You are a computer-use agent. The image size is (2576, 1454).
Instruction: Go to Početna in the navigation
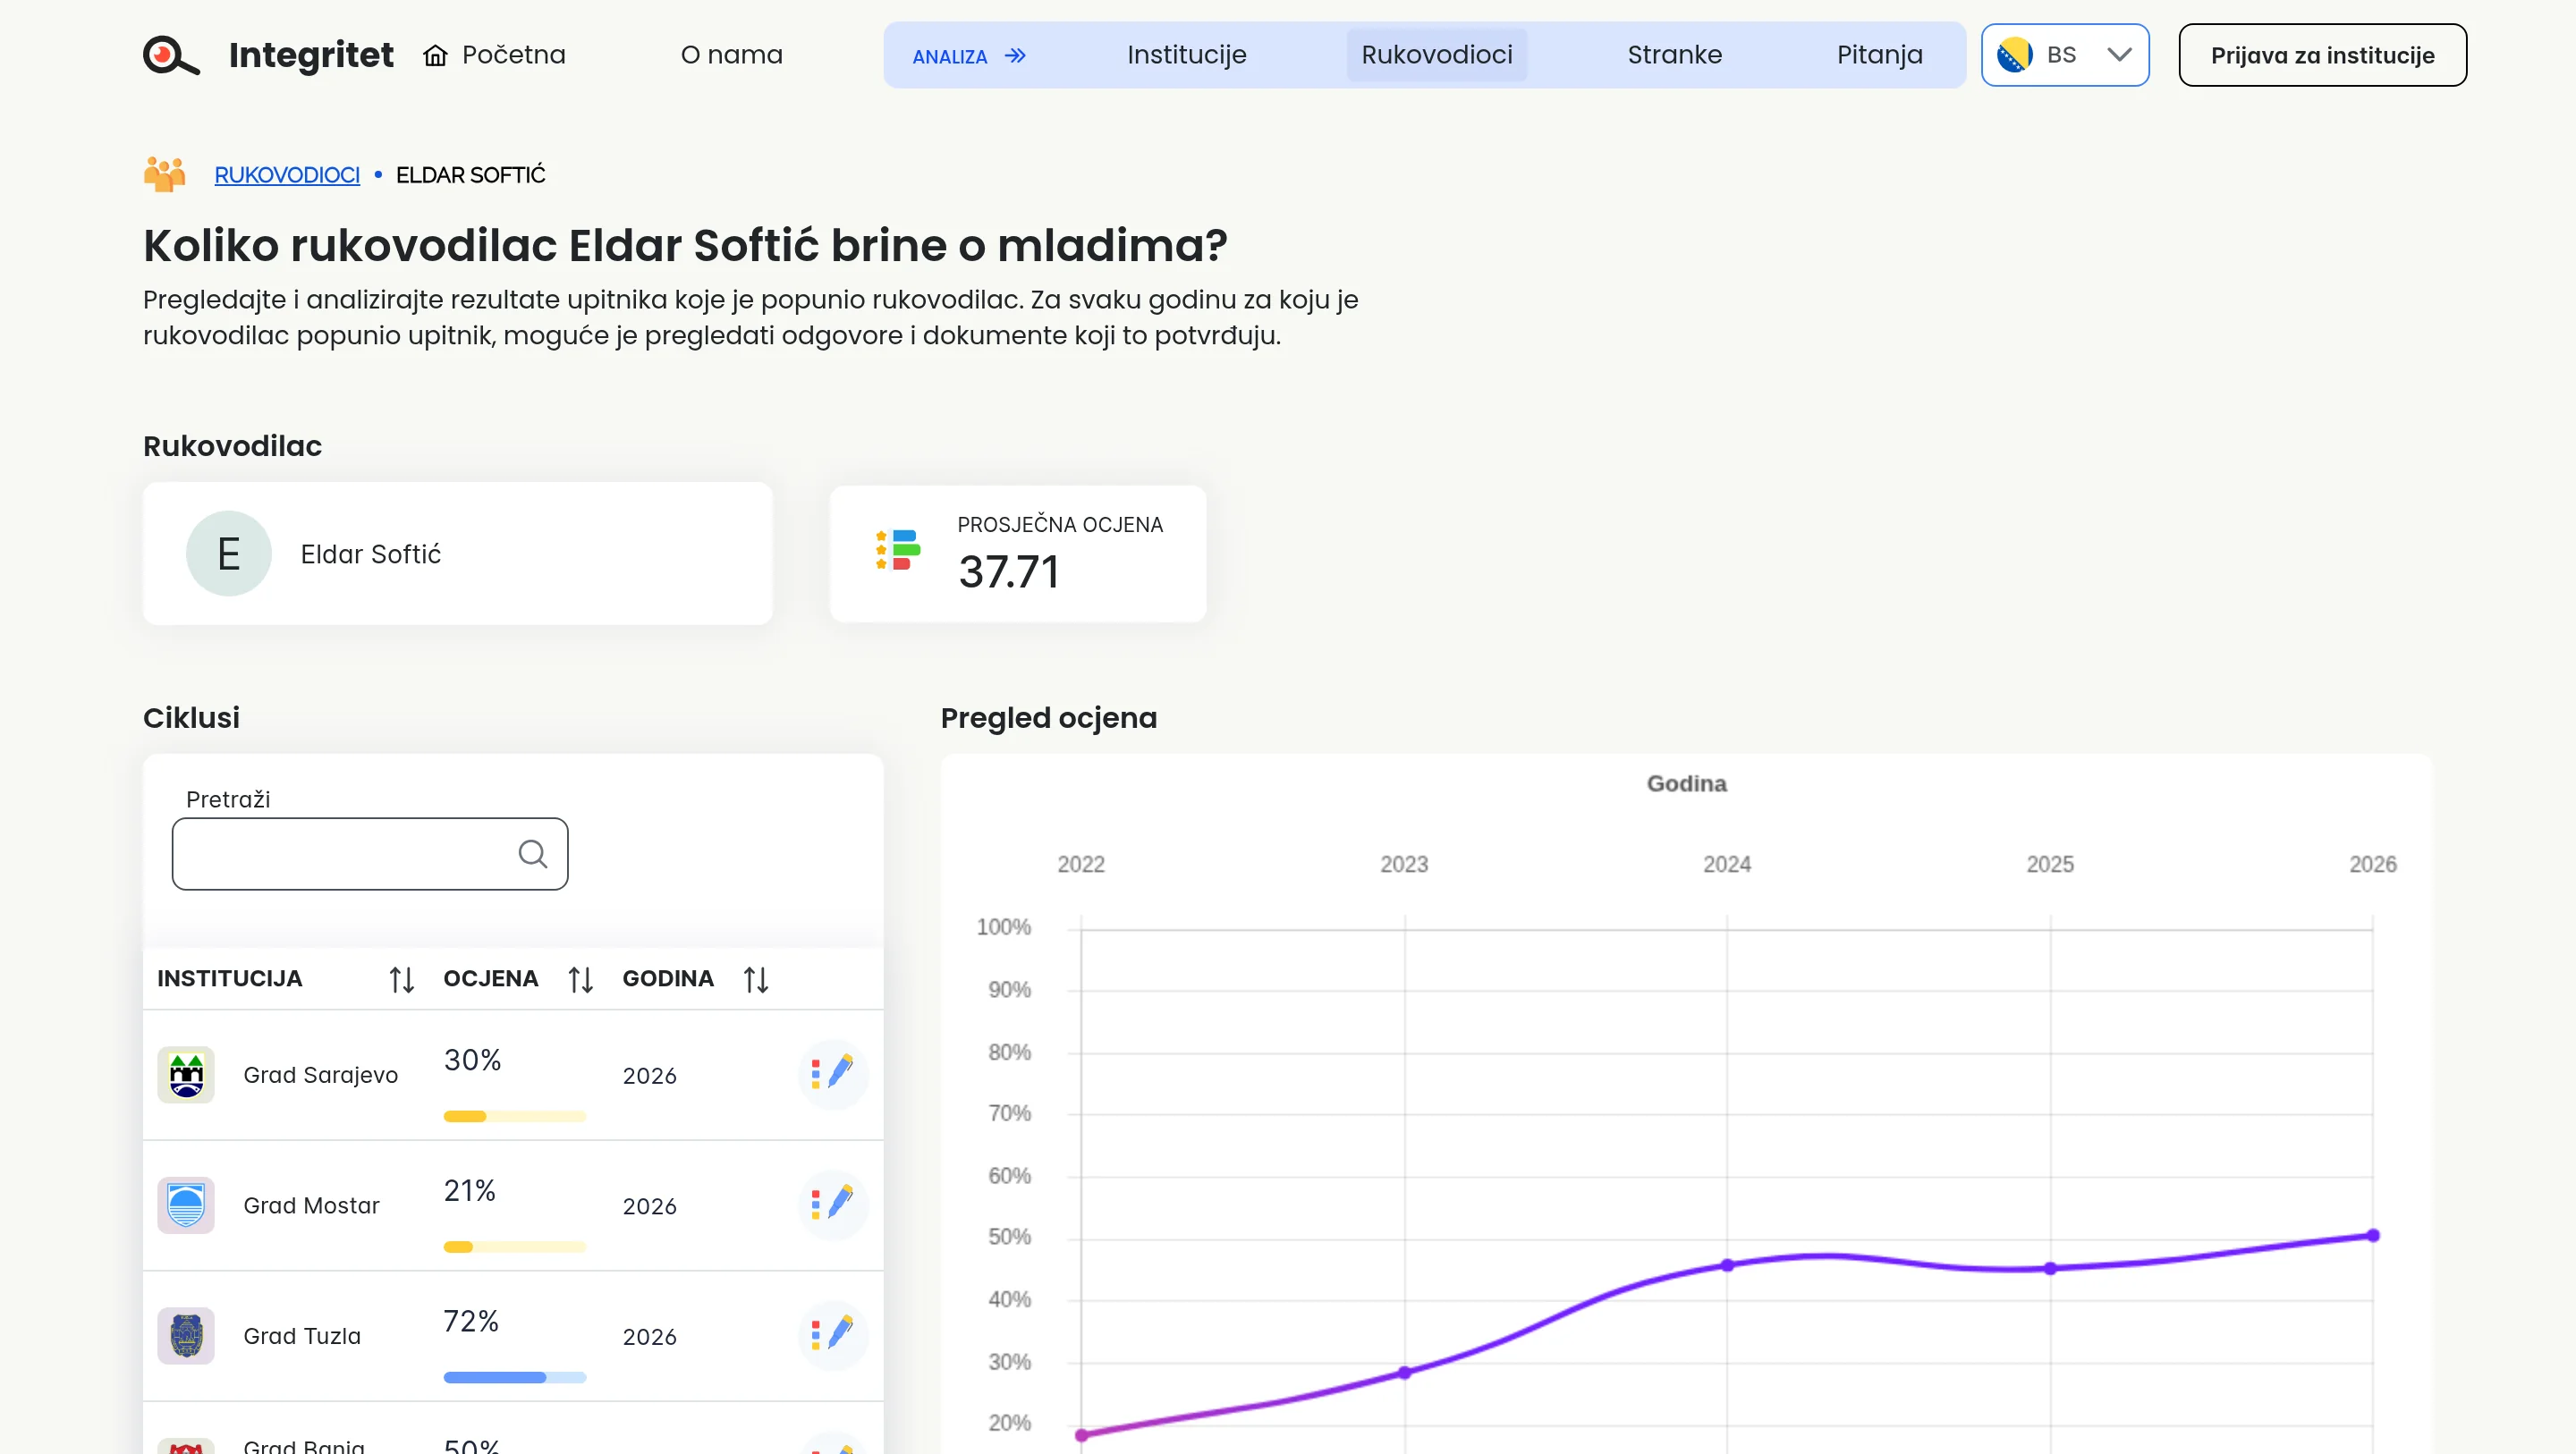tap(495, 55)
